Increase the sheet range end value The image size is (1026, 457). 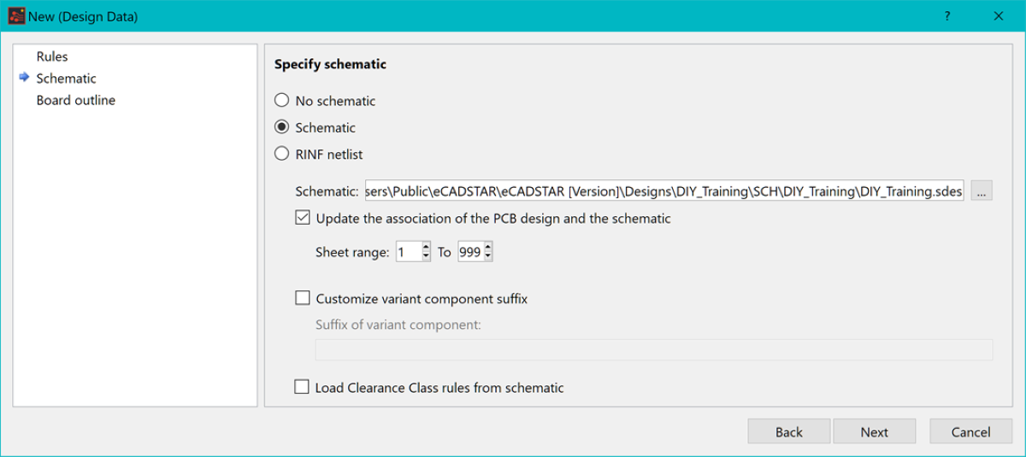click(488, 247)
